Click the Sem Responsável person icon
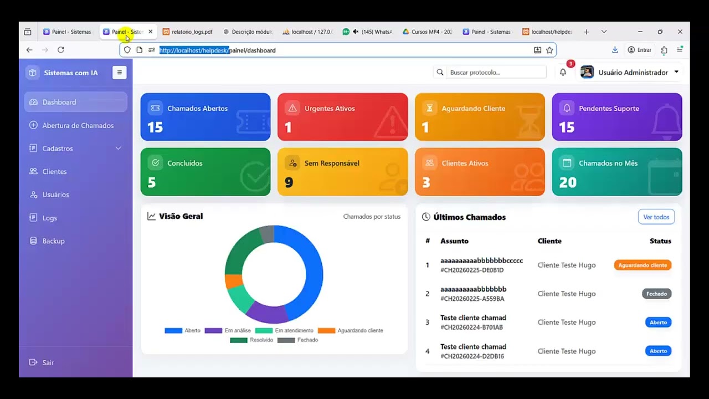Screen dimensions: 709x399 292,163
